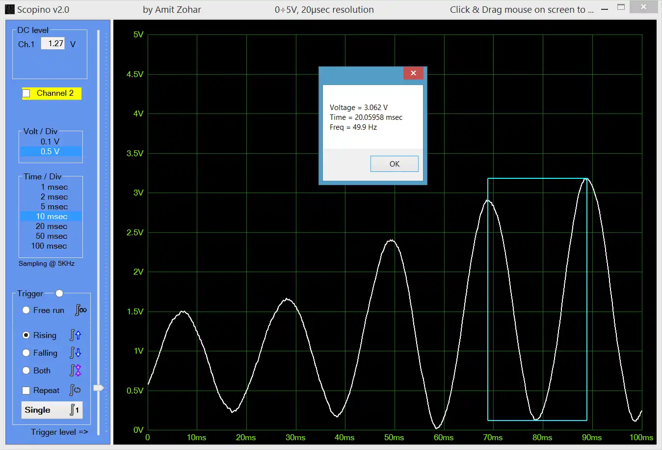Set time base to 10 msec

(x=51, y=217)
